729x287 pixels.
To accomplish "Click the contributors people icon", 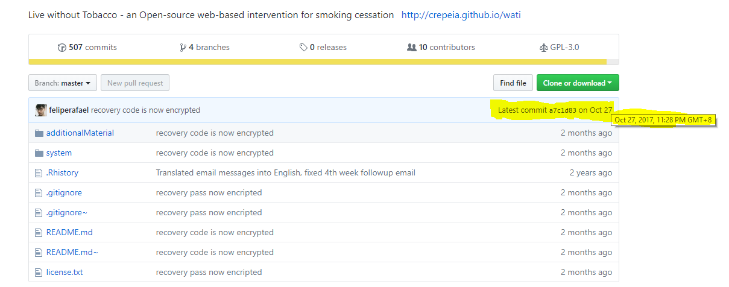I will click(412, 47).
